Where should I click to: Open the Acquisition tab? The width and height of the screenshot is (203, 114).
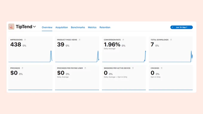click(61, 27)
